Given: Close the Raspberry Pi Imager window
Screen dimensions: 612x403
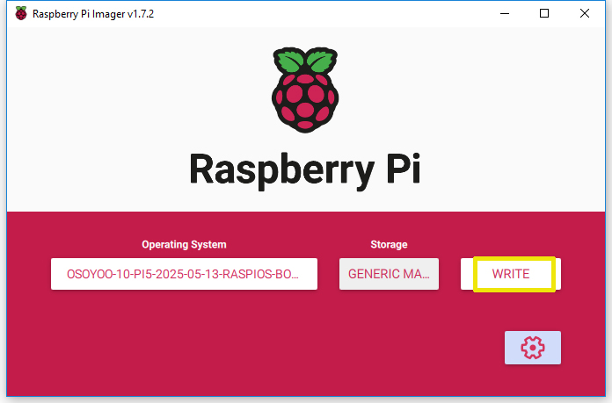Looking at the screenshot, I should click(584, 14).
